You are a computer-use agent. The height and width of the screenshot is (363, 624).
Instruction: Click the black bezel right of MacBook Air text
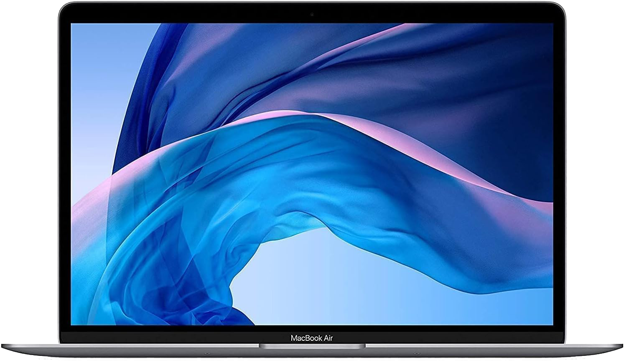(x=460, y=338)
